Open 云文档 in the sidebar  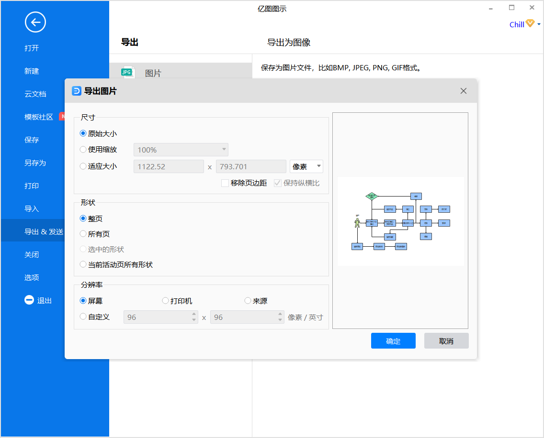click(35, 94)
